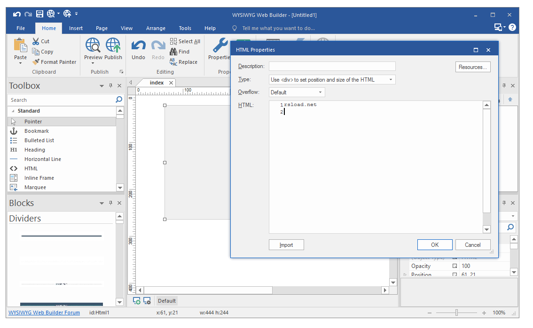Click the zoom slider handle in status bar

click(x=456, y=313)
